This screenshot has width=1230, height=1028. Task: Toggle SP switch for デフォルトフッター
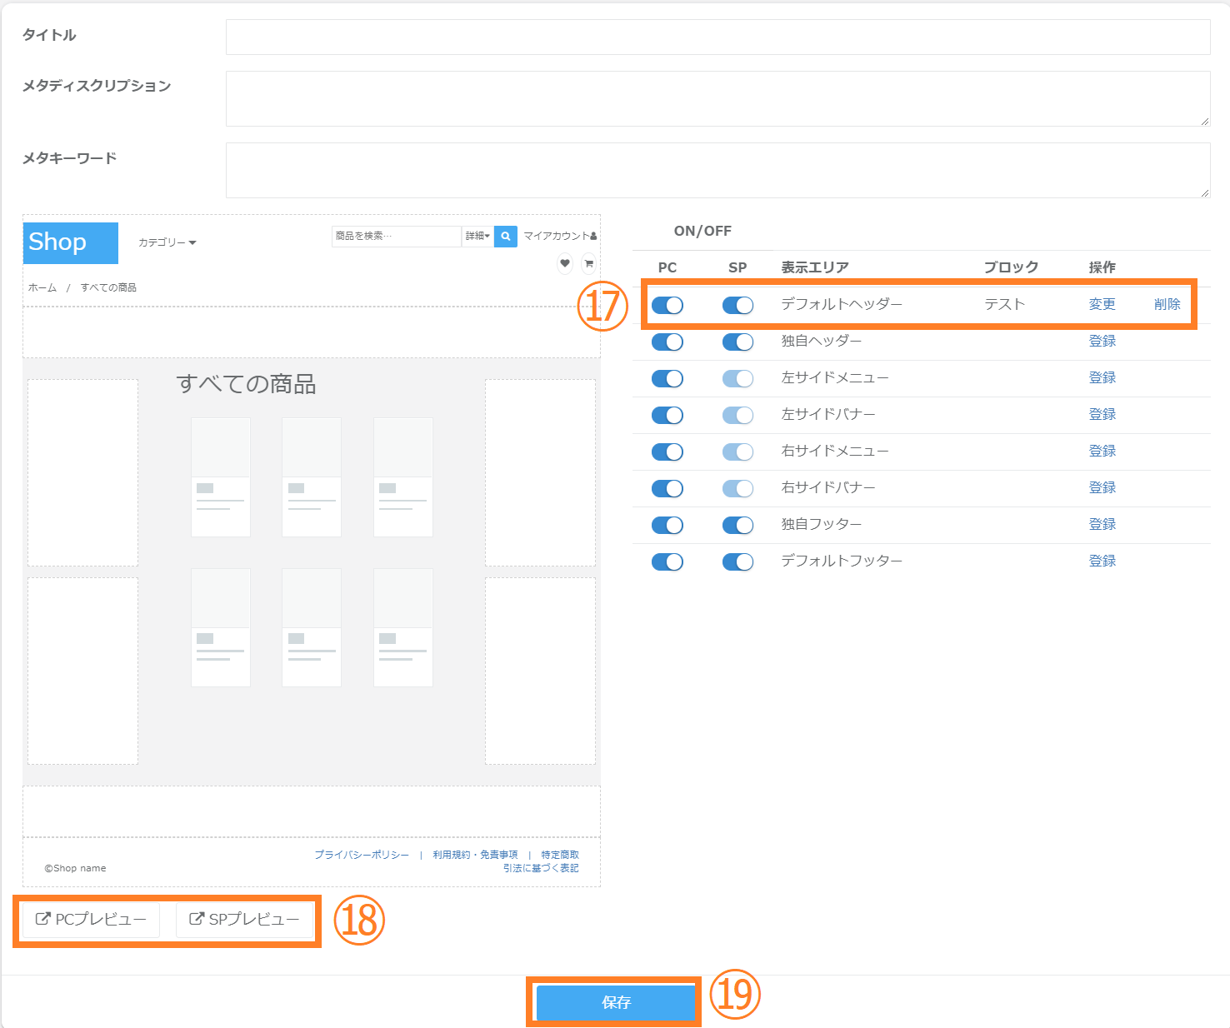(737, 562)
